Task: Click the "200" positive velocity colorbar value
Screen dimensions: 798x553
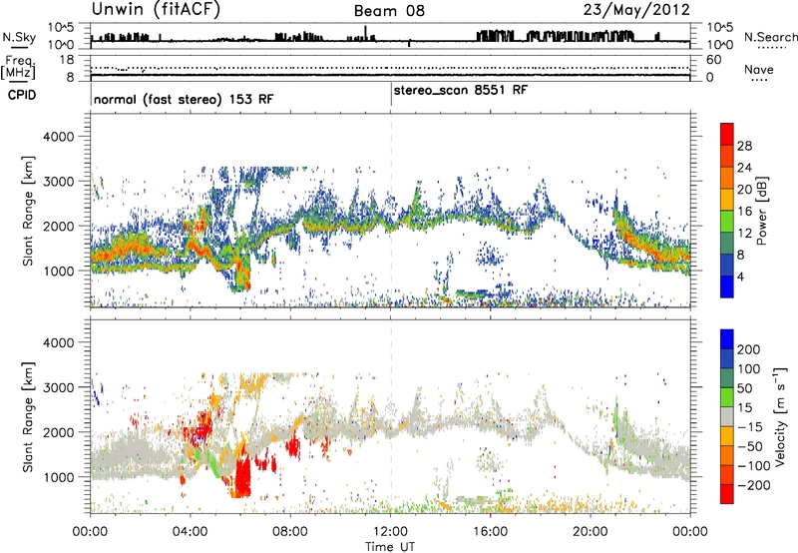Action: 749,349
